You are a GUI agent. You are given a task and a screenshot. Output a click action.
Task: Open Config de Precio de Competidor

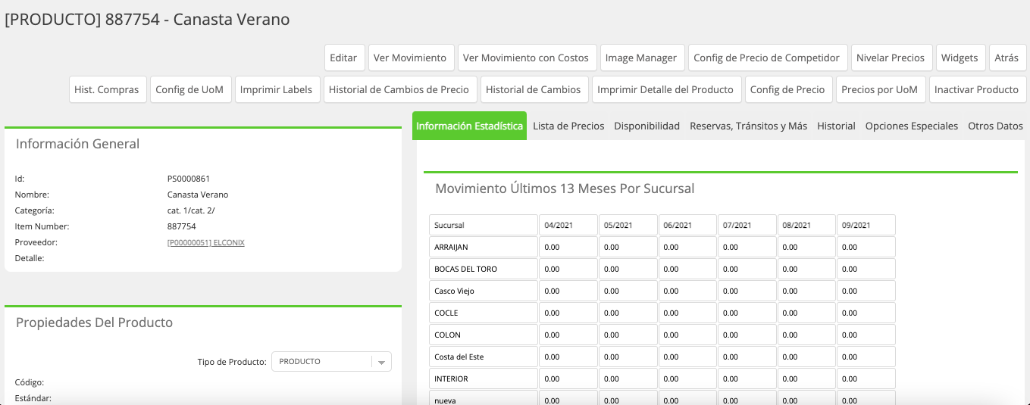click(767, 58)
